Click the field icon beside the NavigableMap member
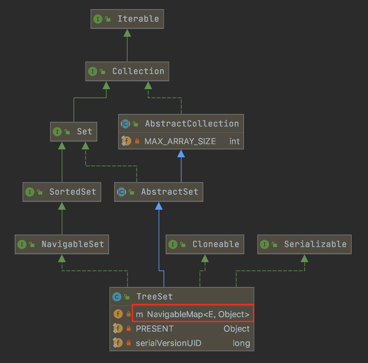 (118, 314)
